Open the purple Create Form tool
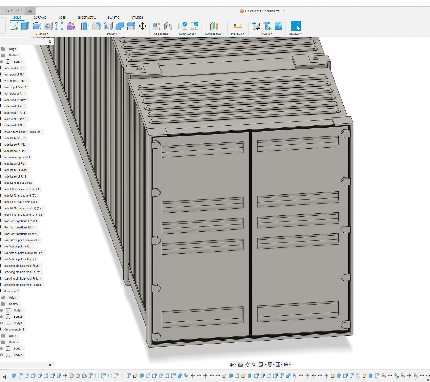This screenshot has width=430, height=382. (x=71, y=26)
